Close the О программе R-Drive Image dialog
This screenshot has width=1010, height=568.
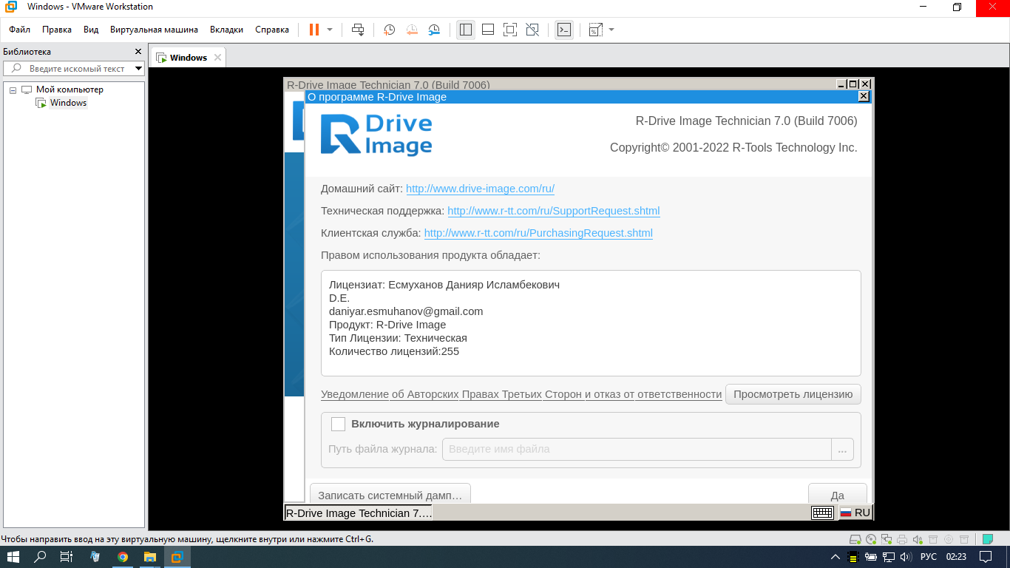click(864, 97)
